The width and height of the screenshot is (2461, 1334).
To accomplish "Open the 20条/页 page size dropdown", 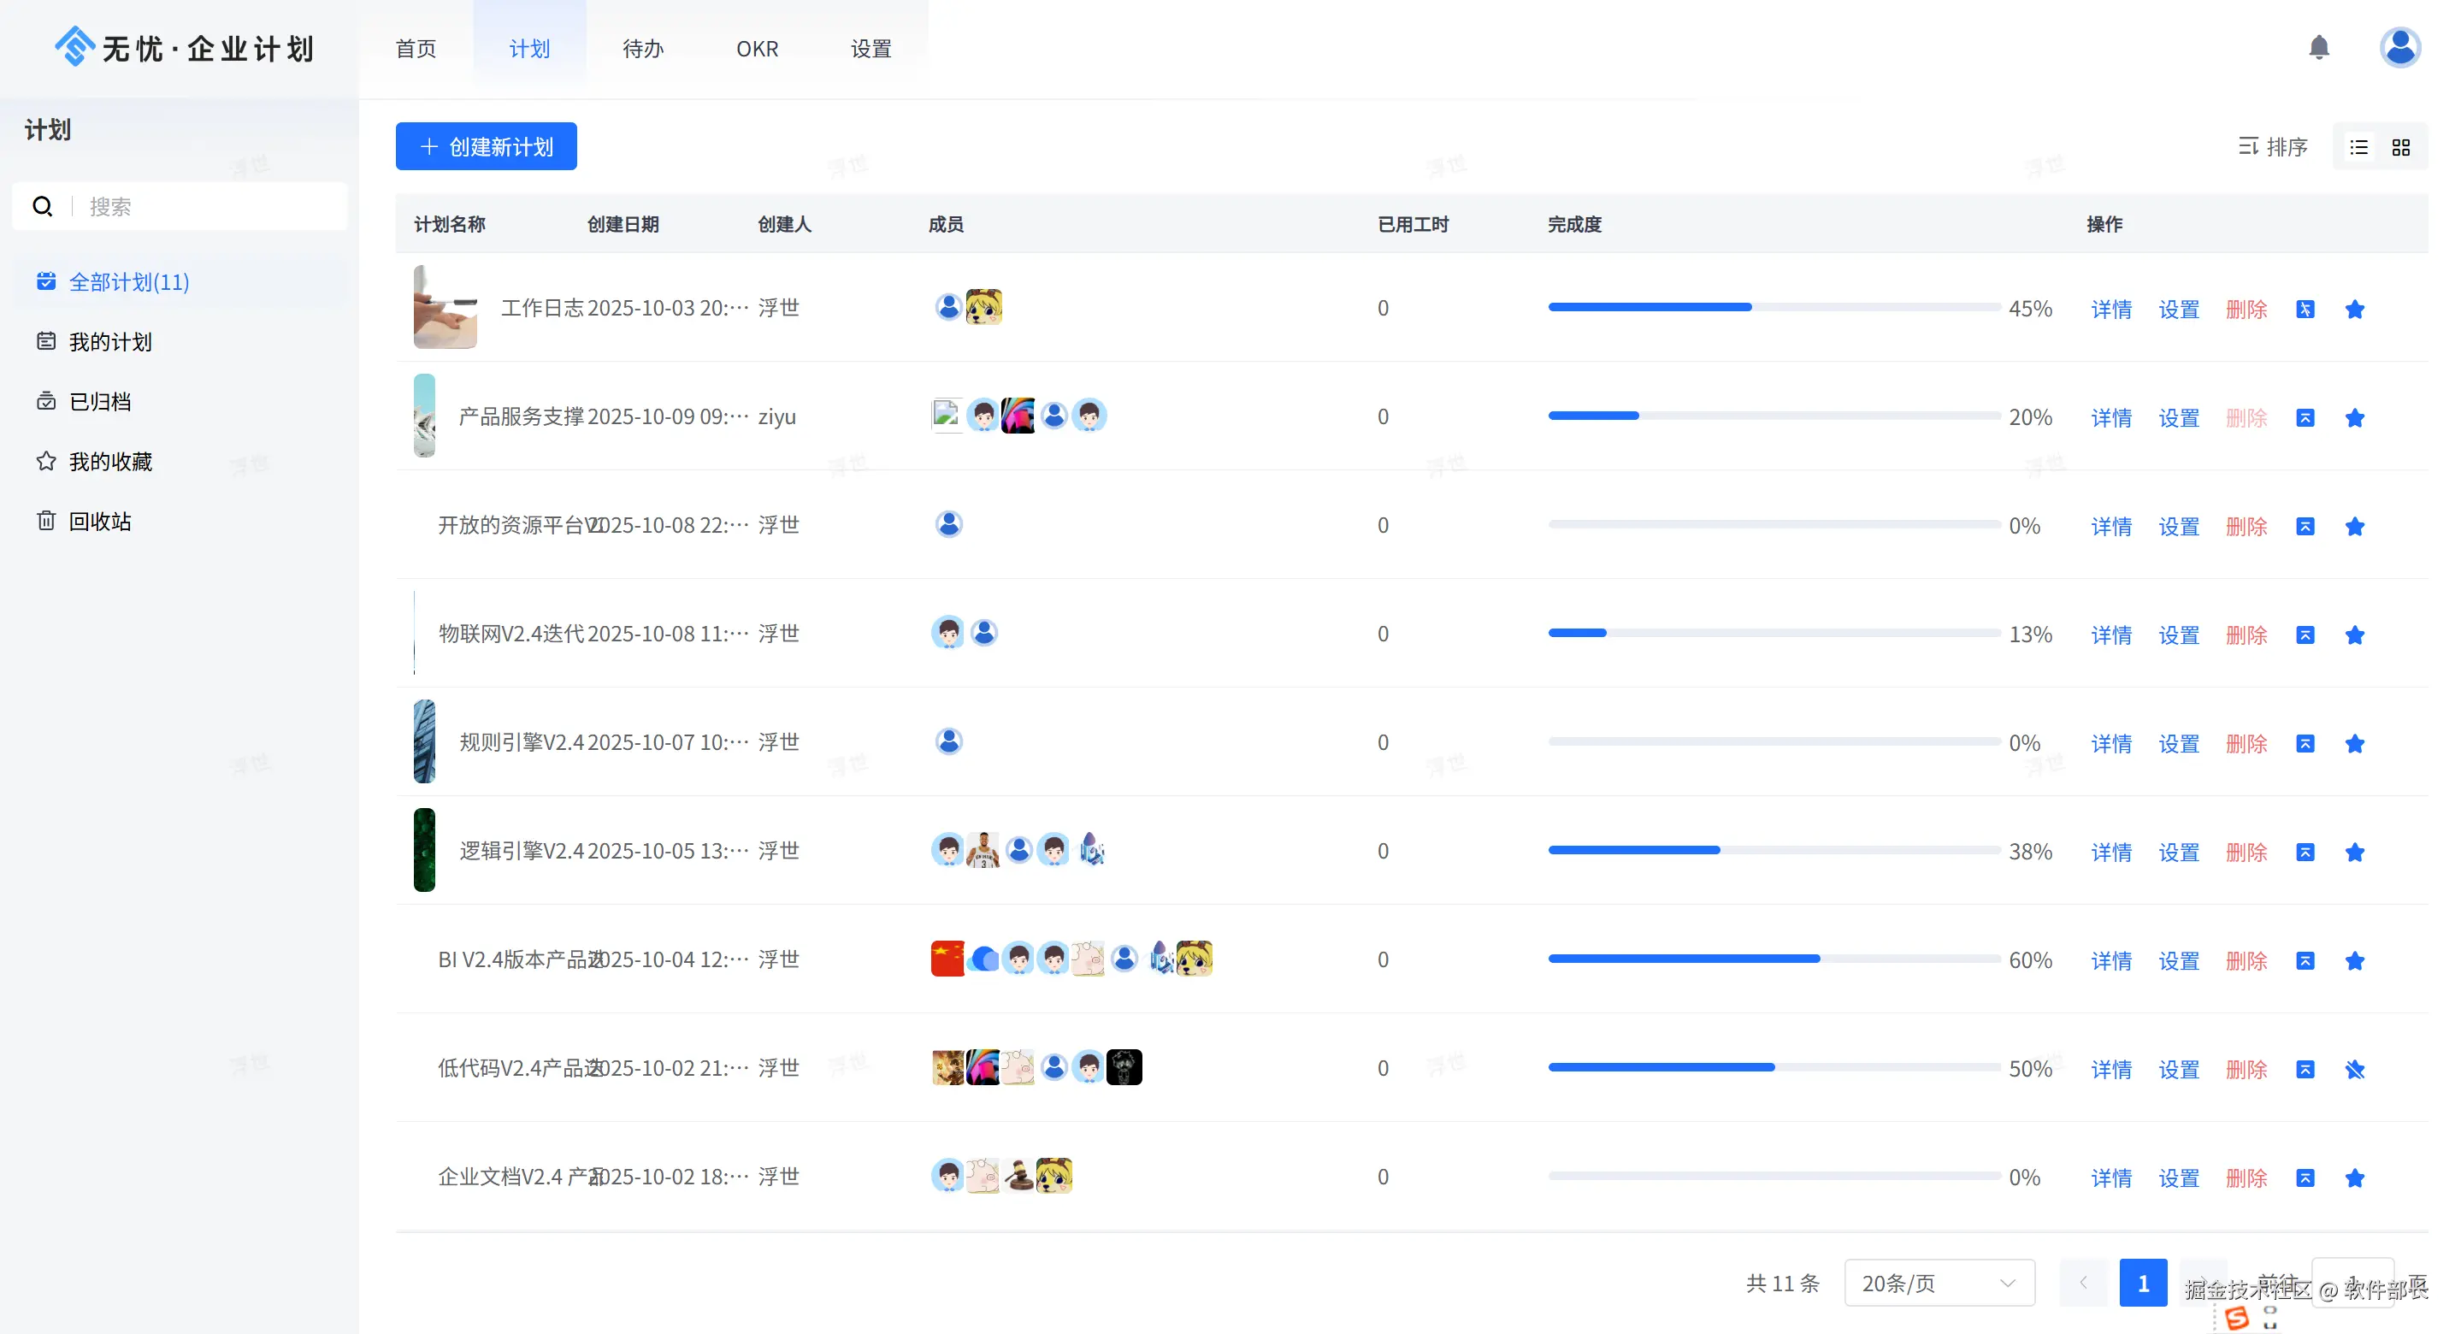I will tap(1939, 1284).
